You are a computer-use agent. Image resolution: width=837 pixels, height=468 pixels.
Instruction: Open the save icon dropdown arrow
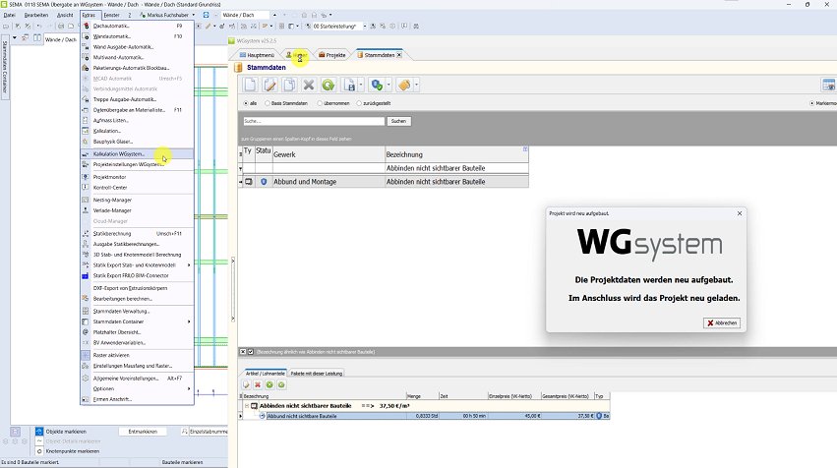361,86
